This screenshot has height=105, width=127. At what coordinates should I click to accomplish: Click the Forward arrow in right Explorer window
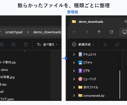tap(87, 32)
